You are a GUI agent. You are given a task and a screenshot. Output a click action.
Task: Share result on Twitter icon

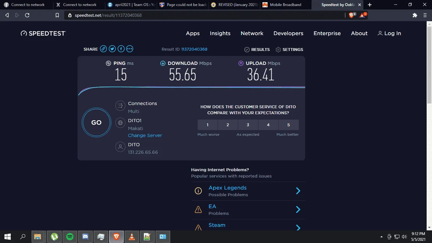112,49
